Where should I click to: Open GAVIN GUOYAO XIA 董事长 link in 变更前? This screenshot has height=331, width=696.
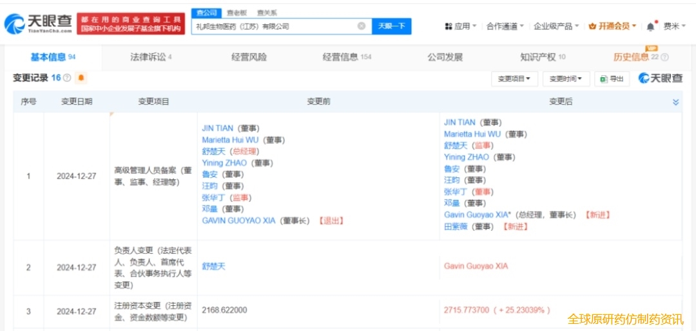(x=239, y=220)
